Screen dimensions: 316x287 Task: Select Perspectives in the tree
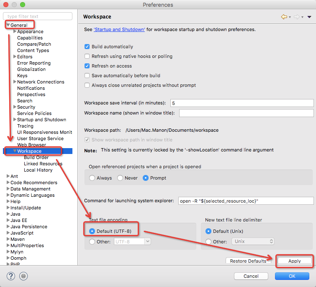pos(31,94)
